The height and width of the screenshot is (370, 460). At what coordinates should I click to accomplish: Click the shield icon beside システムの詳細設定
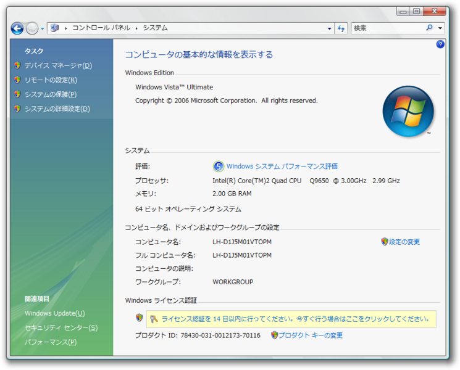point(17,109)
